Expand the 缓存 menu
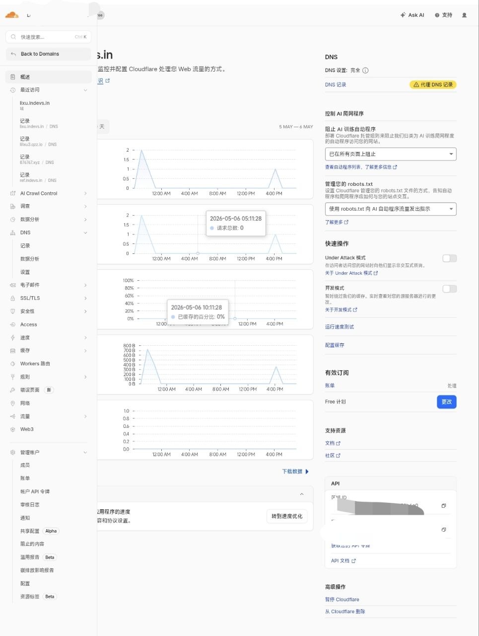 coord(85,351)
